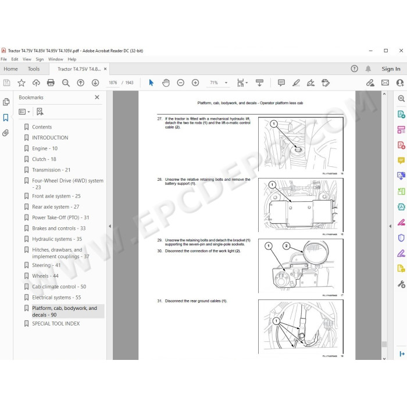This screenshot has width=407, height=407.
Task: Open the Help menu
Action: [72, 59]
